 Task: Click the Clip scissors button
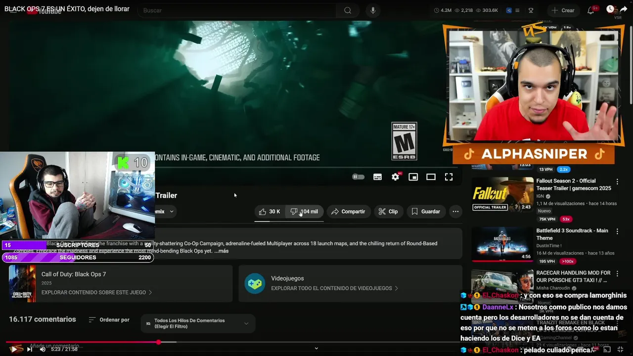point(388,212)
